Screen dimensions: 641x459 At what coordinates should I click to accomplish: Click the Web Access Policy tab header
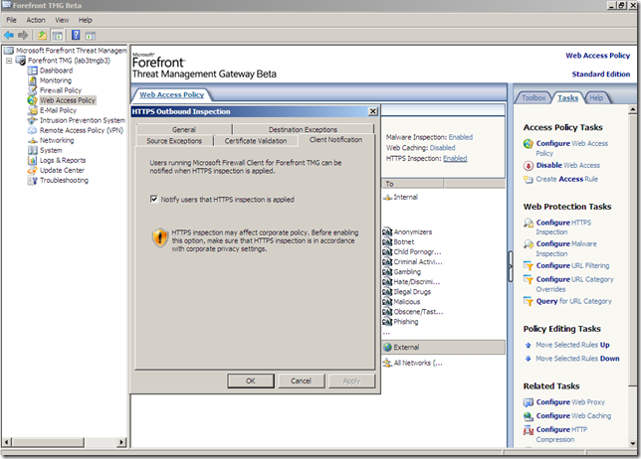[x=171, y=94]
